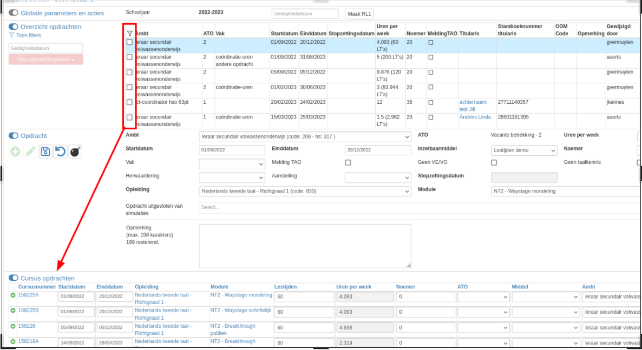This screenshot has width=642, height=350.
Task: Click the edit pencil icon under Opdracht
Action: pyautogui.click(x=30, y=152)
